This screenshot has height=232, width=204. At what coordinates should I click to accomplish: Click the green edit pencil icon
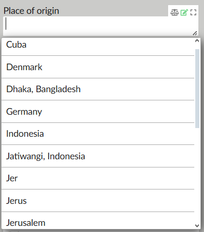pos(184,12)
